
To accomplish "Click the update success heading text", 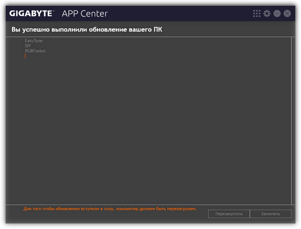I will click(87, 29).
